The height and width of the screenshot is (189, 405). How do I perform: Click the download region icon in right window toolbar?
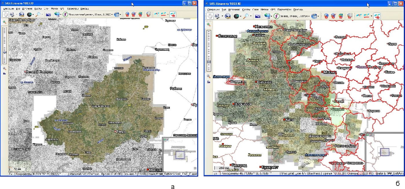pyautogui.click(x=217, y=16)
